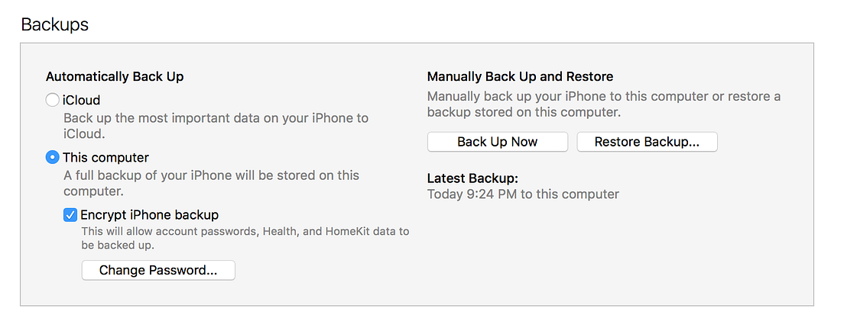This screenshot has height=321, width=844.
Task: Select the iCloud radio button
Action: [53, 100]
